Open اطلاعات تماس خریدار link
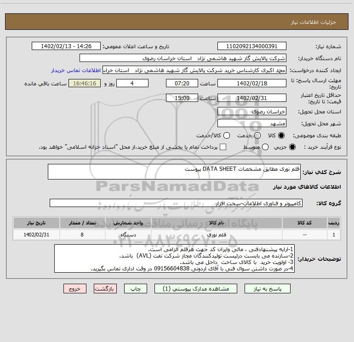The height and width of the screenshot is (342, 354). (x=76, y=70)
